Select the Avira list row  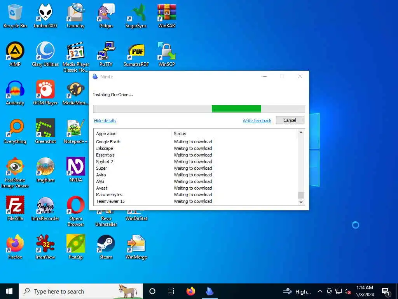pos(196,175)
